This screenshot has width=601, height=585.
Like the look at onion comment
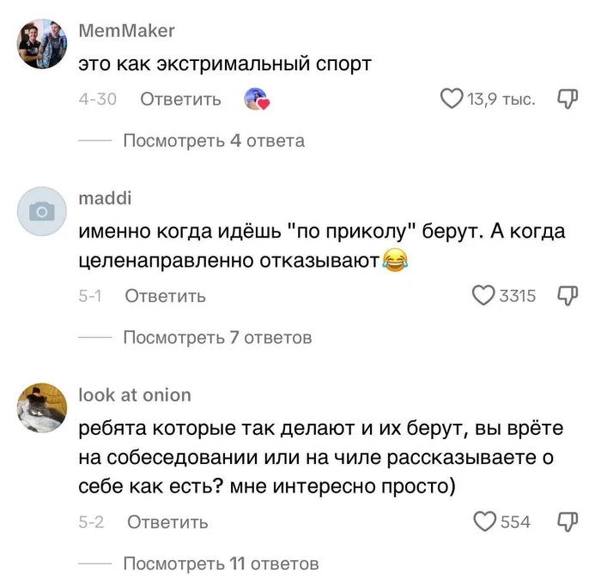tap(486, 522)
